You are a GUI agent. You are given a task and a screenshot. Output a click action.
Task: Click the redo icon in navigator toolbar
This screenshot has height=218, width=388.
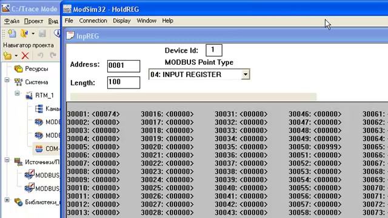[x=53, y=55]
